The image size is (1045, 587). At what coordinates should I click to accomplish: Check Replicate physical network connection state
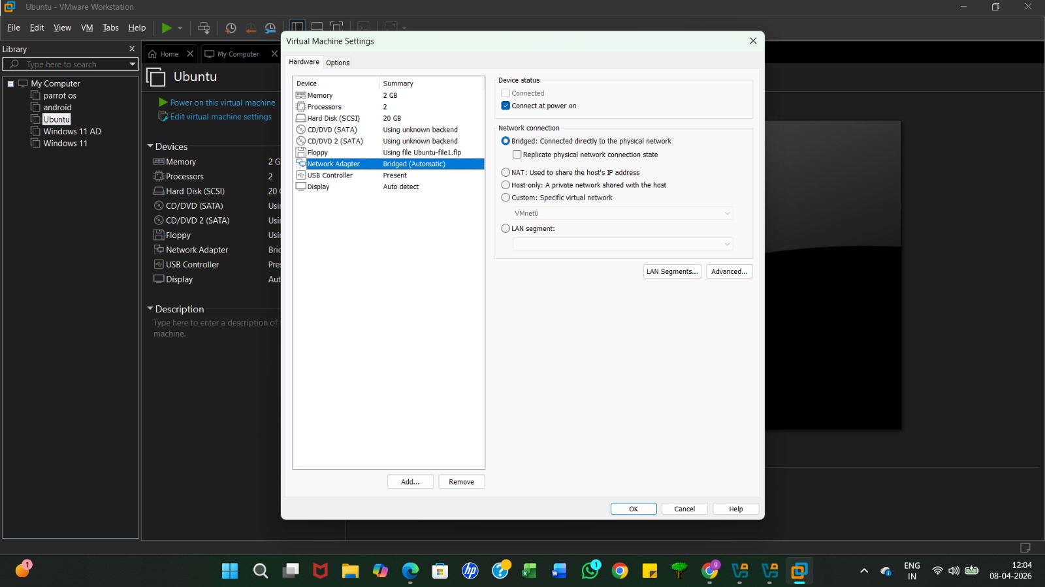(517, 155)
